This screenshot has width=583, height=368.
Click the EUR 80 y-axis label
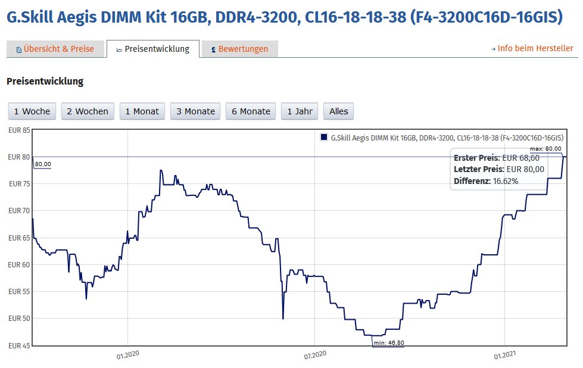(19, 157)
